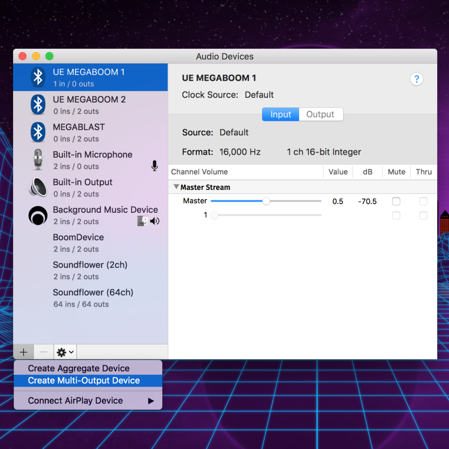Screen dimensions: 449x449
Task: Choose Create Multi-Output Device
Action: point(88,381)
